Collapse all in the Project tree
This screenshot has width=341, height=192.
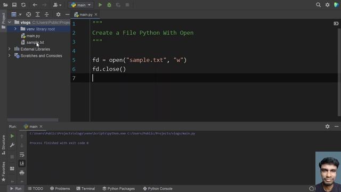point(47,14)
